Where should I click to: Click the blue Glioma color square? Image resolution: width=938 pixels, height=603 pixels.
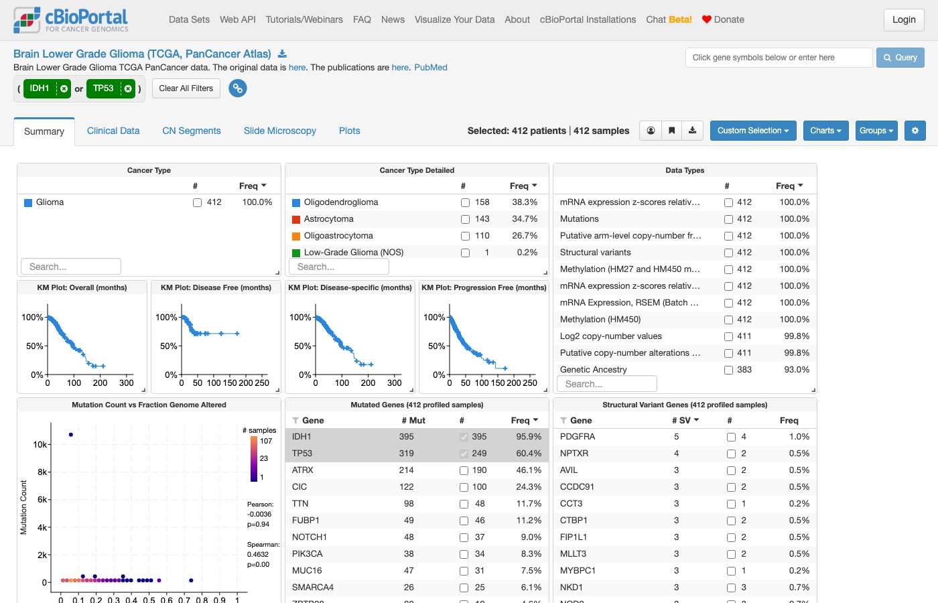pyautogui.click(x=28, y=202)
